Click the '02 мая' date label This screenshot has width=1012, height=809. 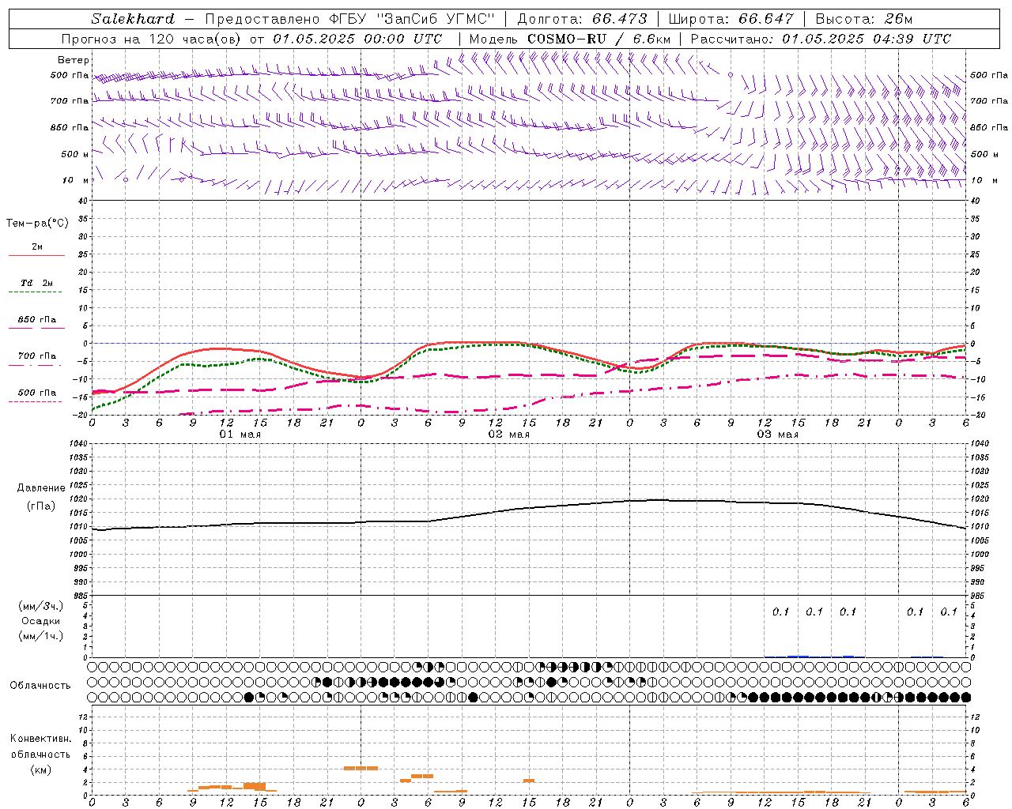point(509,435)
